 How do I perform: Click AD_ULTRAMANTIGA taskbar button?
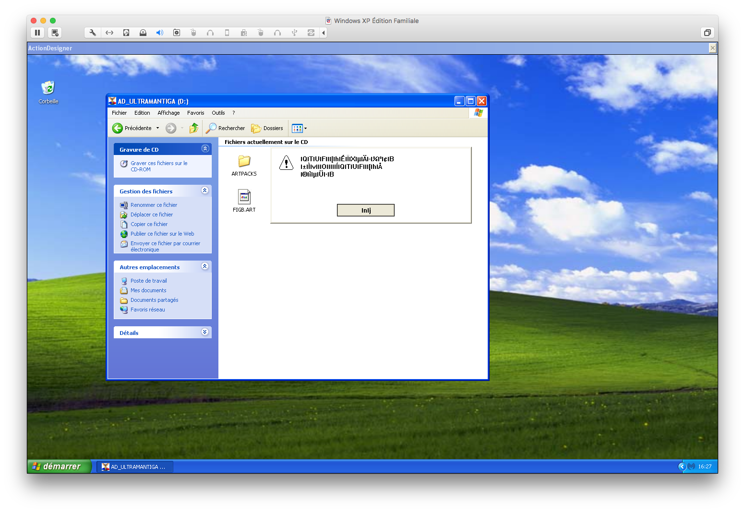135,467
